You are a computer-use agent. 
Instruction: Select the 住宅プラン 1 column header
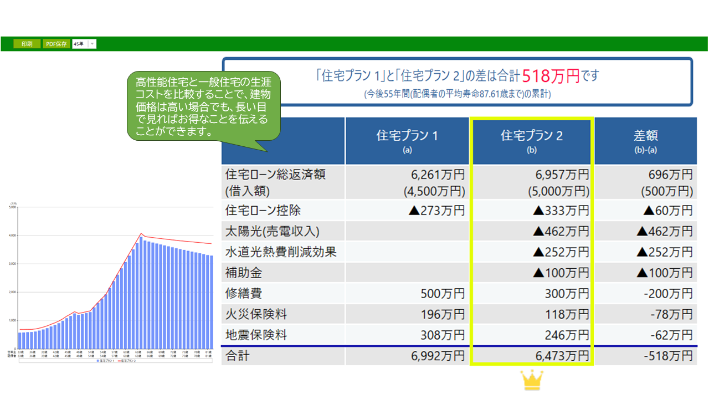[x=407, y=141]
